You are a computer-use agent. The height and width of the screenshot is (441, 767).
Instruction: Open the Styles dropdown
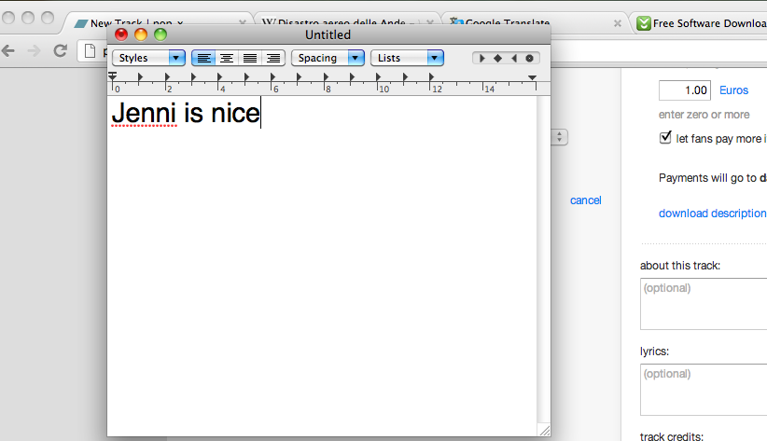pyautogui.click(x=148, y=58)
